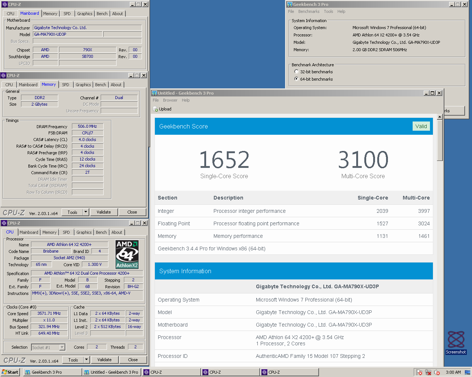Click the Processor ID value AuthenticAMD Family 15

click(310, 356)
